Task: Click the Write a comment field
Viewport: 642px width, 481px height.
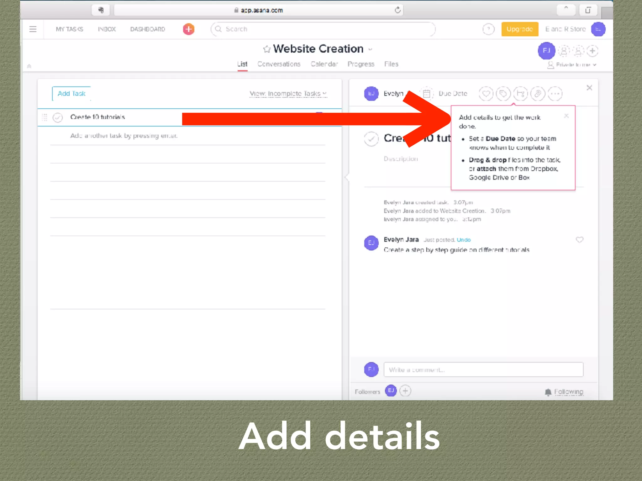Action: point(483,370)
